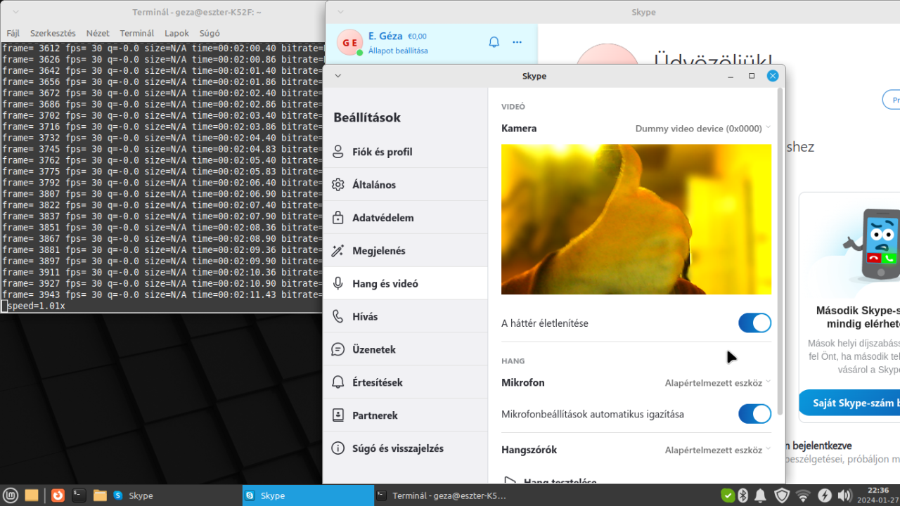Click the power manager lightning tray icon
The image size is (900, 506).
point(825,495)
